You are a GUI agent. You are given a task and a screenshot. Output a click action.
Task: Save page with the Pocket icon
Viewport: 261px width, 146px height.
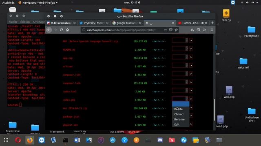pos(171,30)
